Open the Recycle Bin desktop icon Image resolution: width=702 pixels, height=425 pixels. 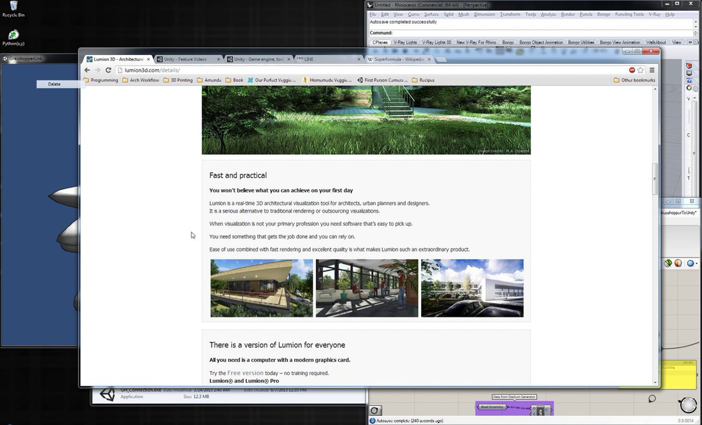13,9
